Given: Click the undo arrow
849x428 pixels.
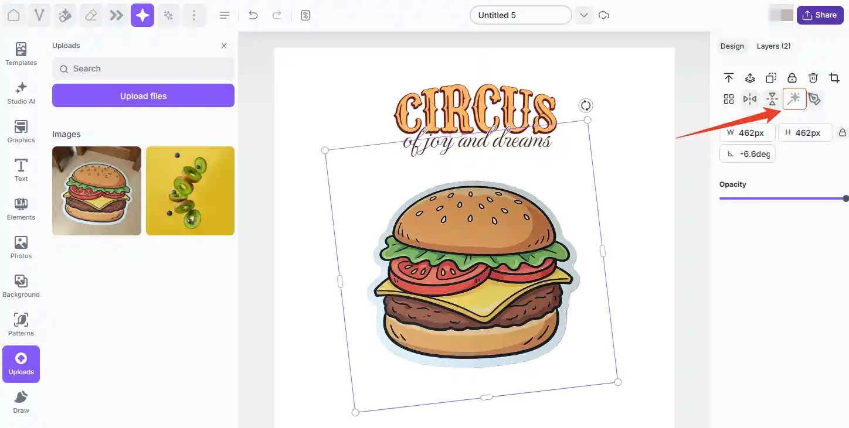Looking at the screenshot, I should coord(253,15).
